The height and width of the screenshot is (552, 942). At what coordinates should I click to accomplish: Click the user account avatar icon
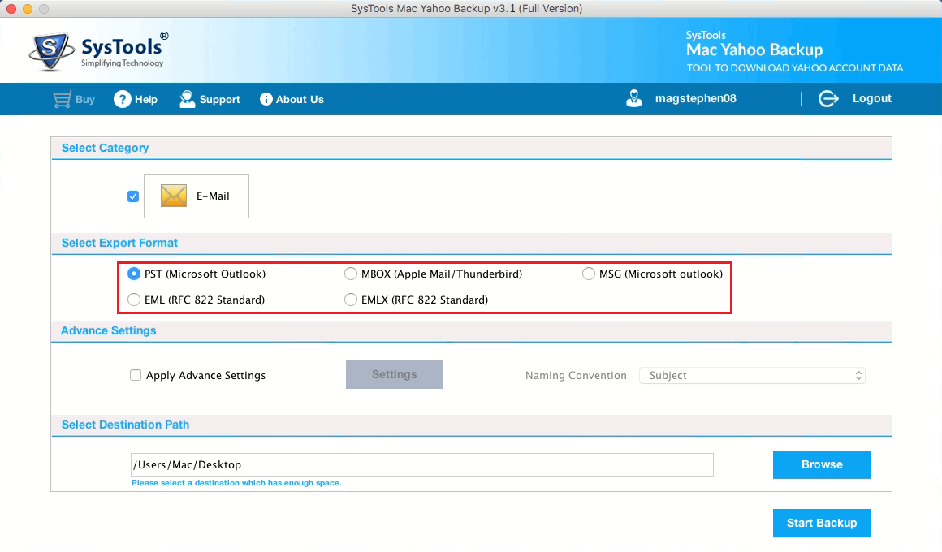633,98
